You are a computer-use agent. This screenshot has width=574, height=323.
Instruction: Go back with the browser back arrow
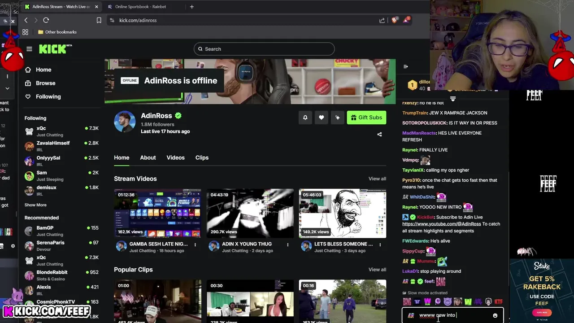click(x=26, y=20)
